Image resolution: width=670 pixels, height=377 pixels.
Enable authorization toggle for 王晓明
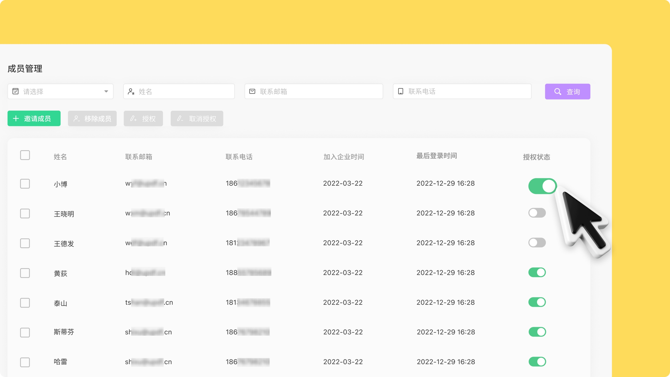click(537, 213)
